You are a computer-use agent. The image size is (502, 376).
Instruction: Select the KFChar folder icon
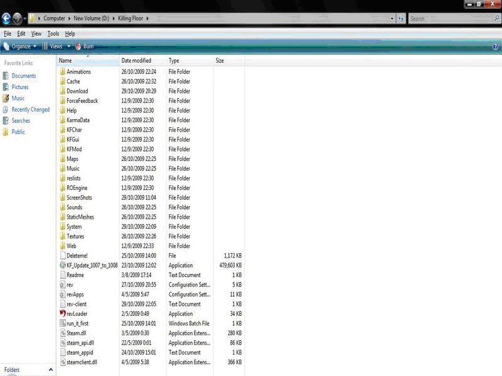63,130
